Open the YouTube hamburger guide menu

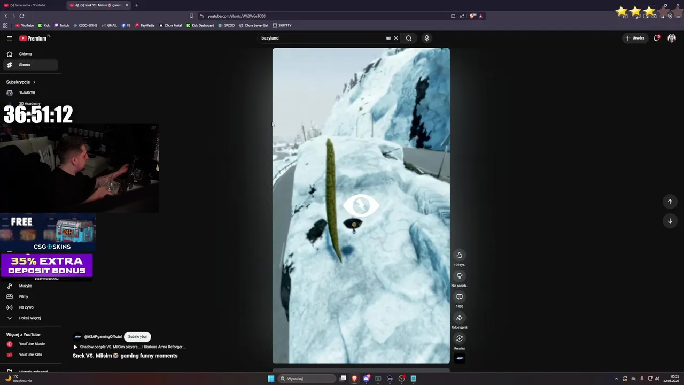pos(9,38)
